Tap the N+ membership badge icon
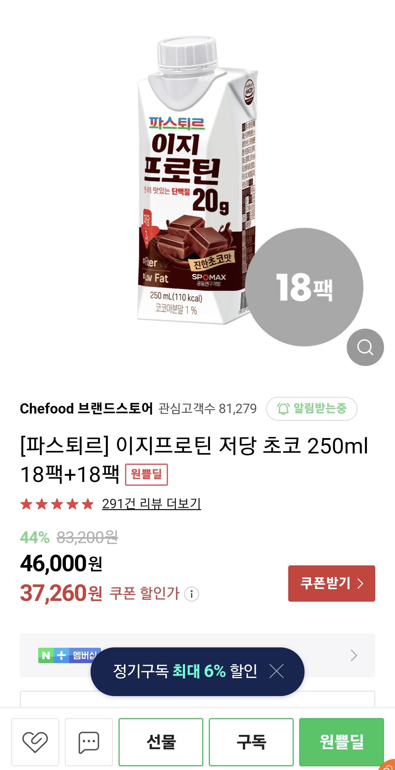This screenshot has height=770, width=395. pyautogui.click(x=69, y=655)
